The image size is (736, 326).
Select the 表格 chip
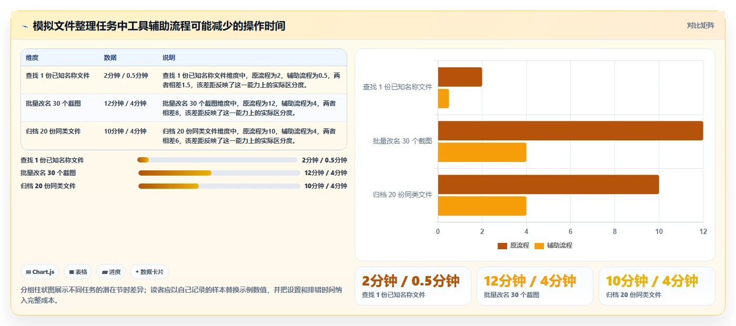[x=78, y=272]
